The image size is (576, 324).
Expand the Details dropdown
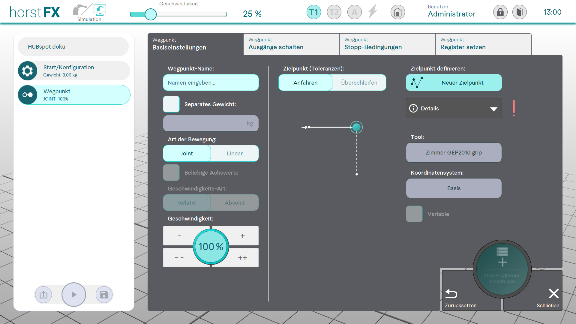click(454, 108)
